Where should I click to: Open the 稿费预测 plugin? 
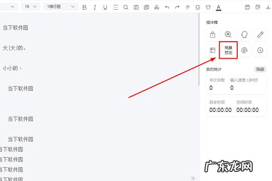pos(228,50)
